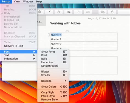
Task: Click the selected Quarter 1 cell
Action: [67, 35]
